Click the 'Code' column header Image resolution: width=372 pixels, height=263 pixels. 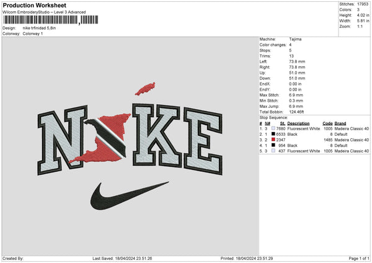coord(327,123)
